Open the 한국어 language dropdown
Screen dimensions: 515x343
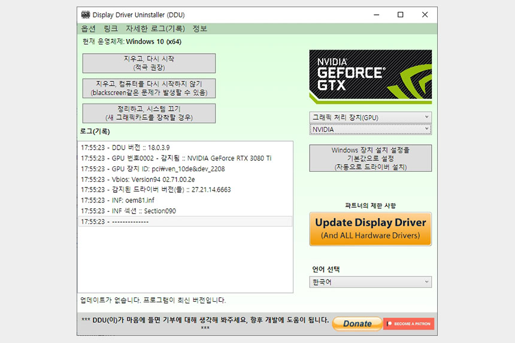click(x=371, y=282)
